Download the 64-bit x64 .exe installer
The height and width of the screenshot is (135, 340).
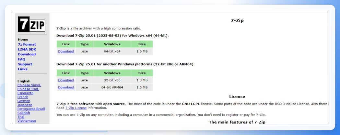click(x=66, y=51)
